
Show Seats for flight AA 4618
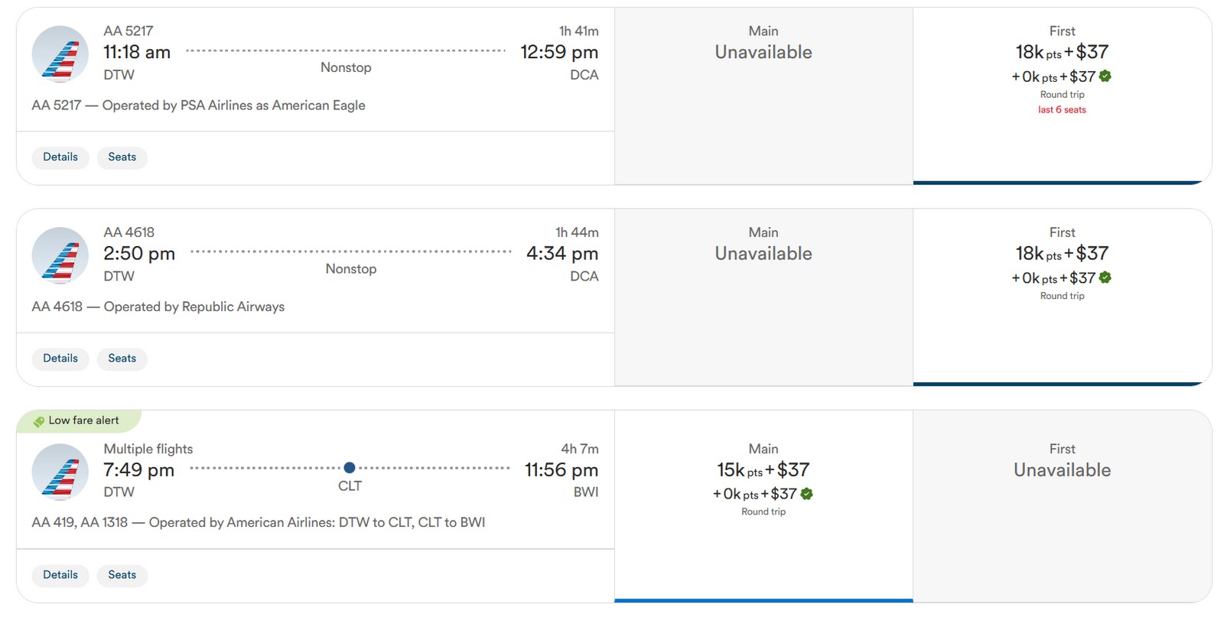click(122, 359)
